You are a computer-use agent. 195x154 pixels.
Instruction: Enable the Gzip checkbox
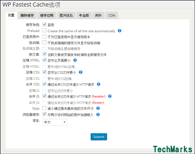pyautogui.click(x=44, y=108)
